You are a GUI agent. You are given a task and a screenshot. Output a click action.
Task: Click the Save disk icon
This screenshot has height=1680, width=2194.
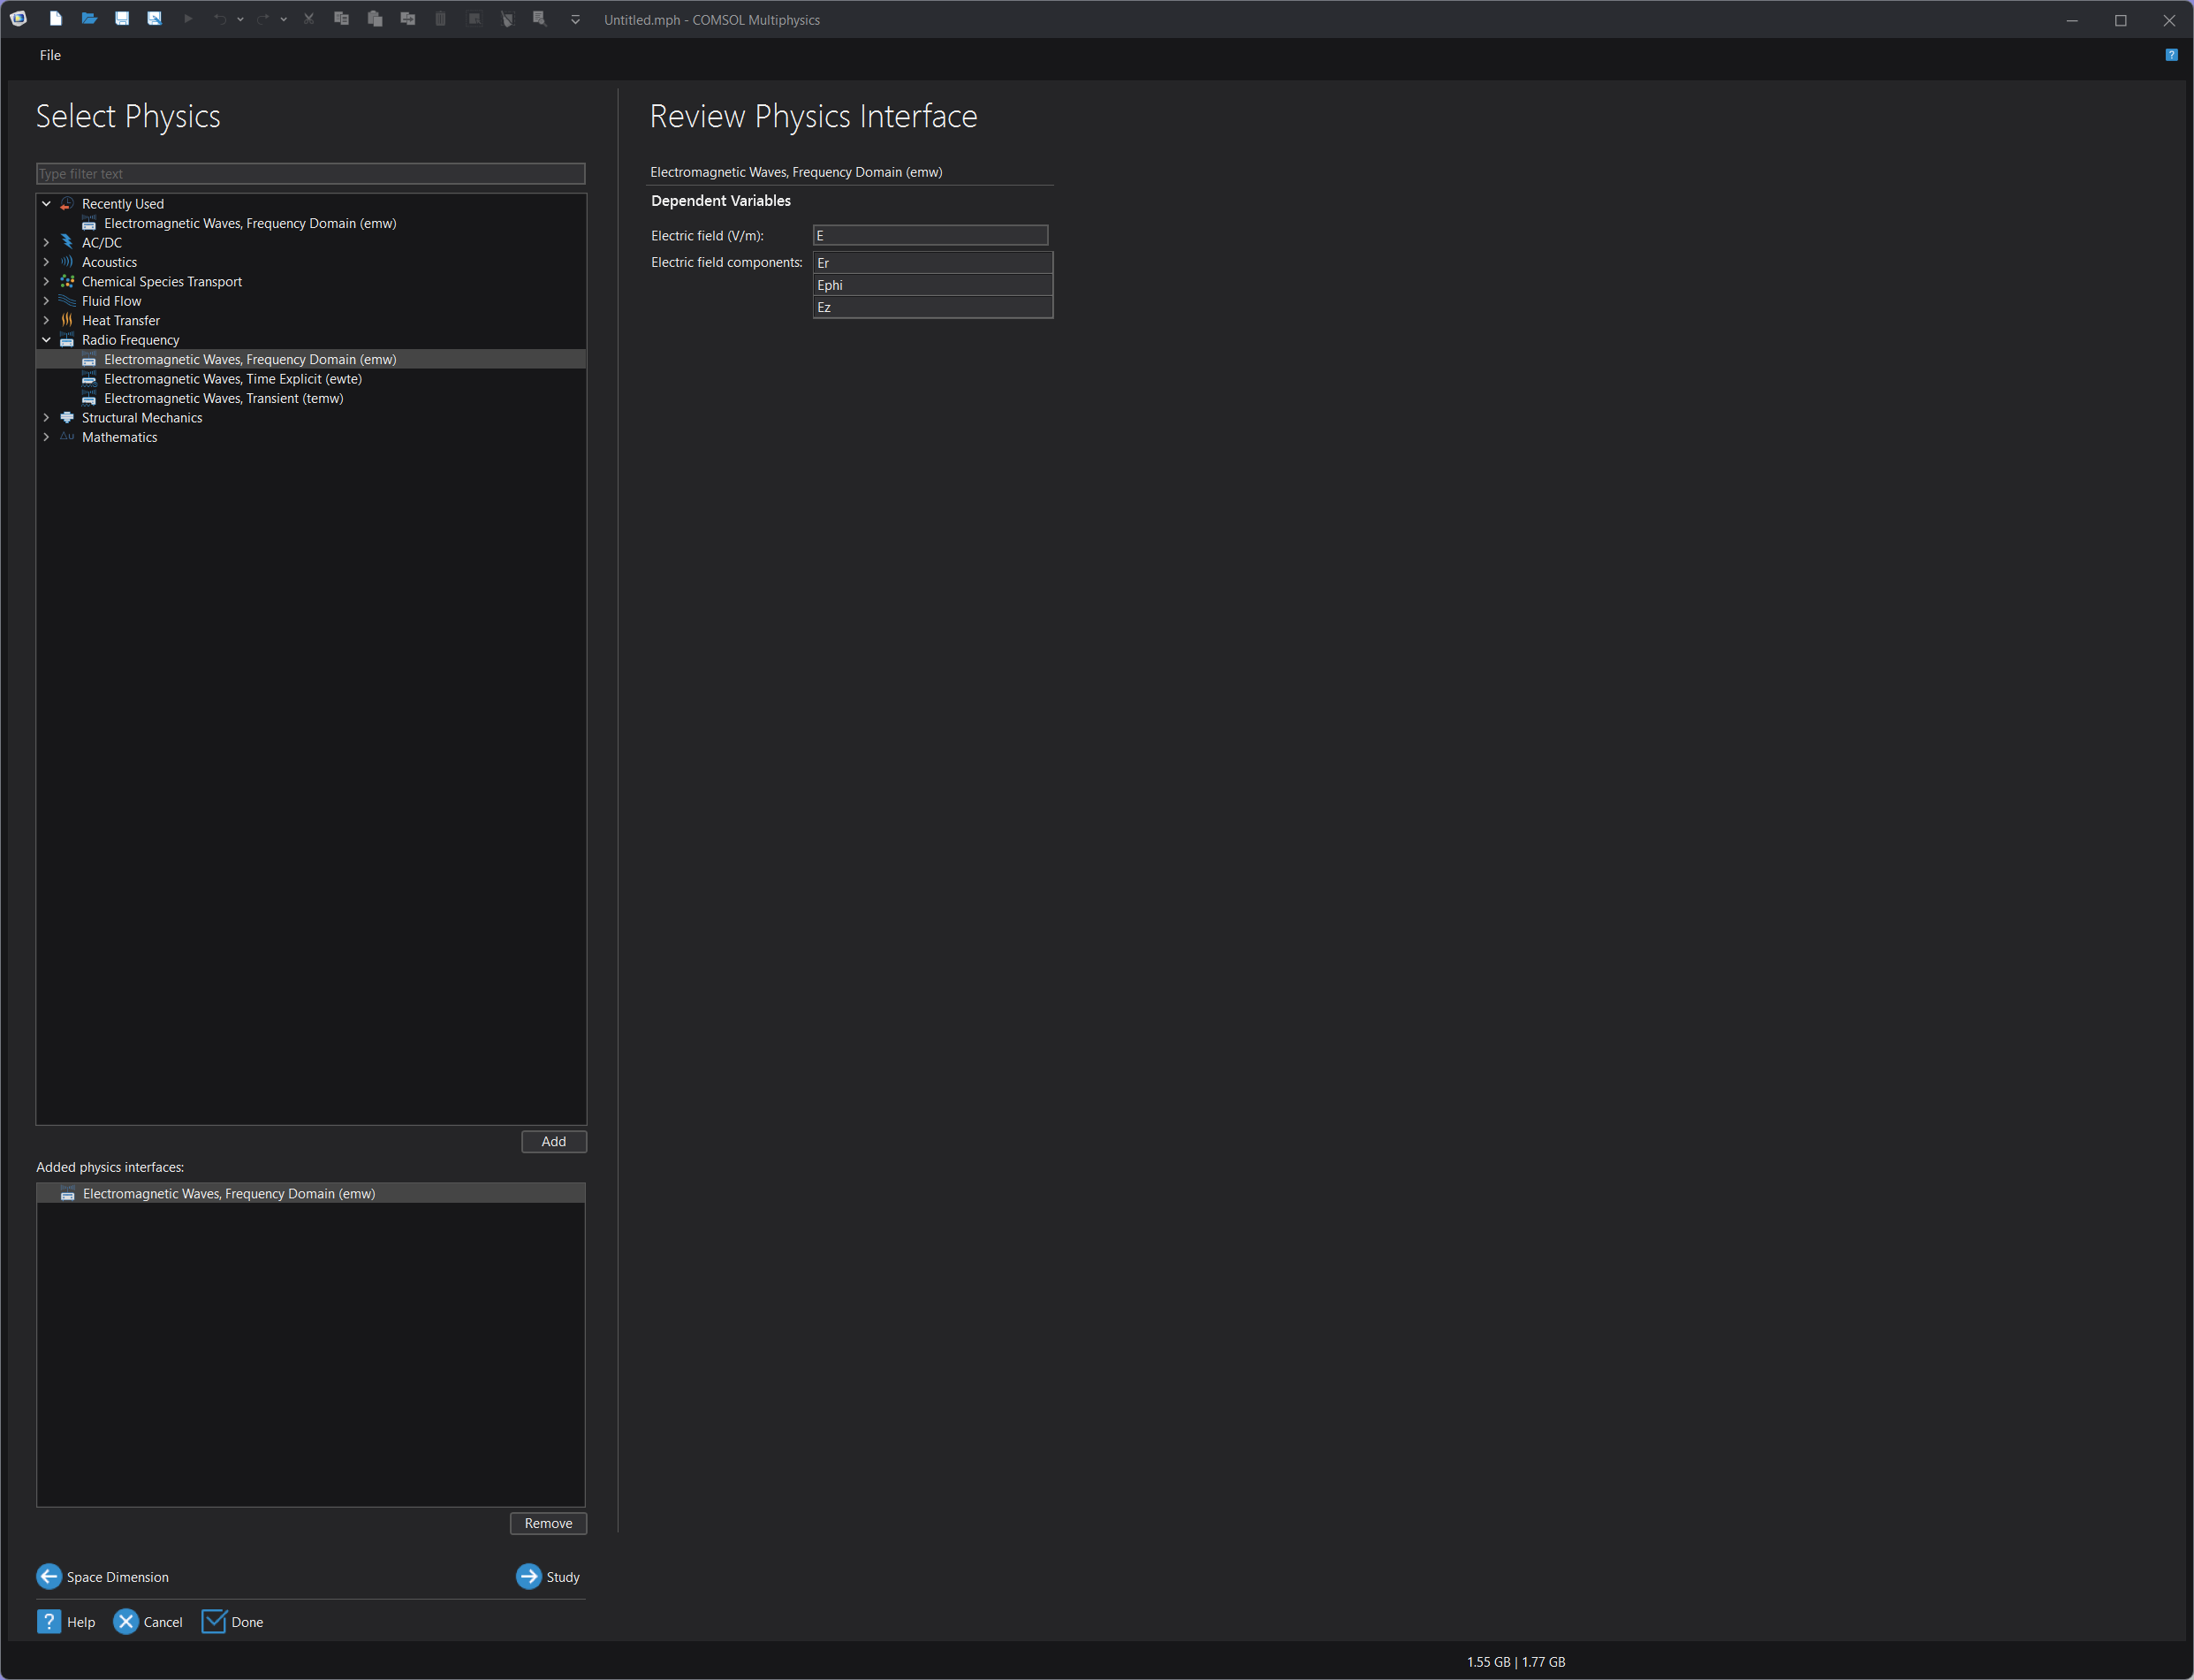[x=122, y=19]
